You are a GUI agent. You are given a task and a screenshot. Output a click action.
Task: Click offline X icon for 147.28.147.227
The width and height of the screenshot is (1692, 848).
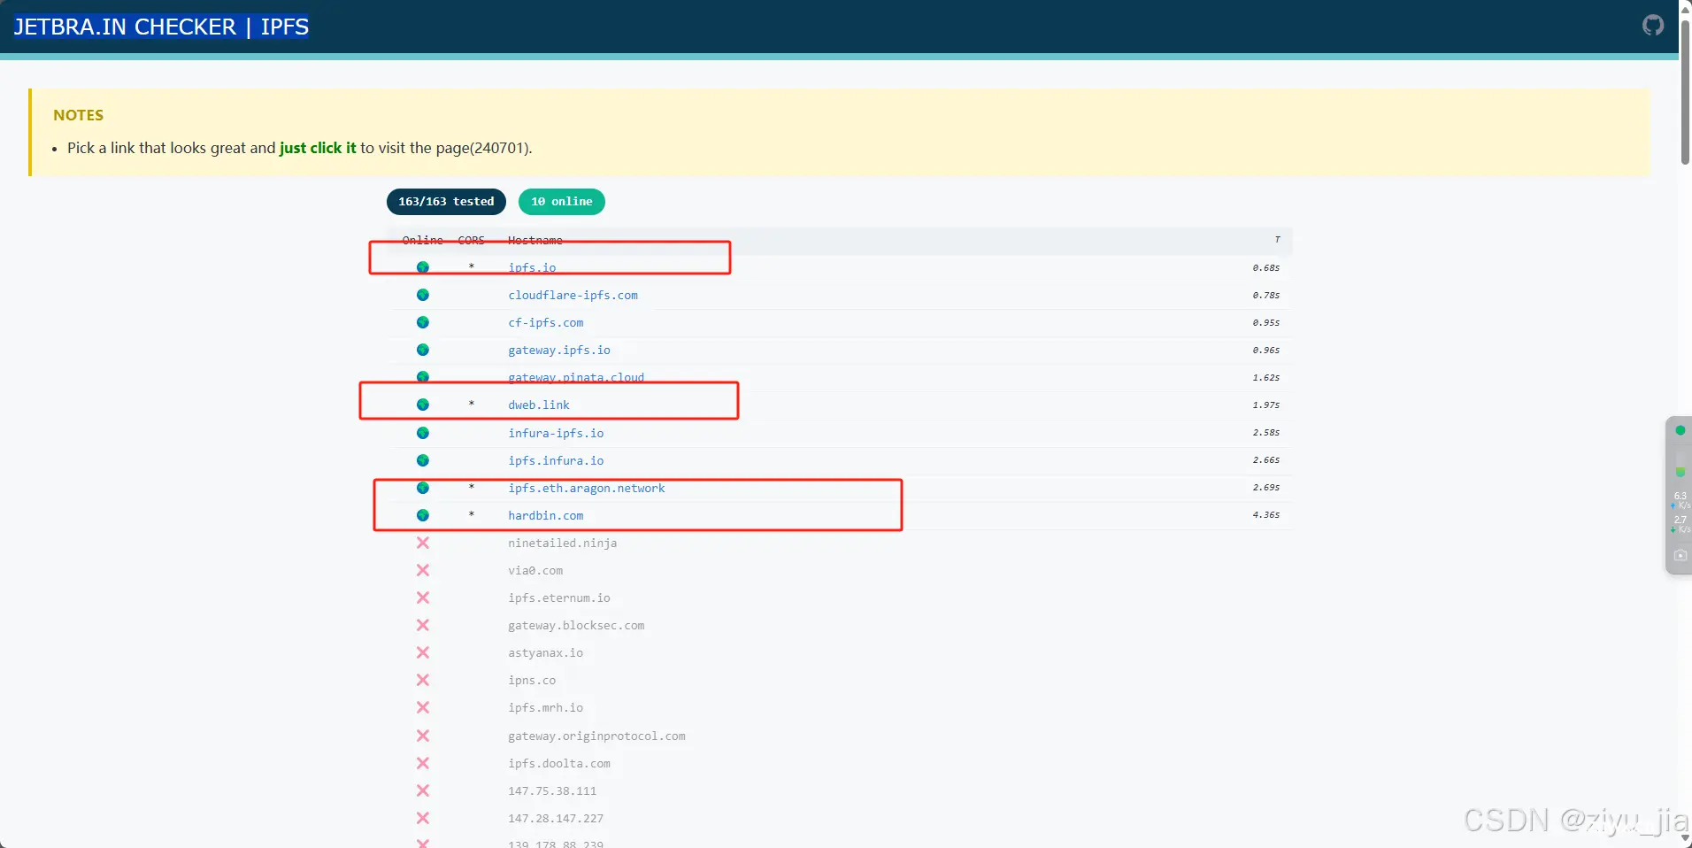pyautogui.click(x=423, y=818)
